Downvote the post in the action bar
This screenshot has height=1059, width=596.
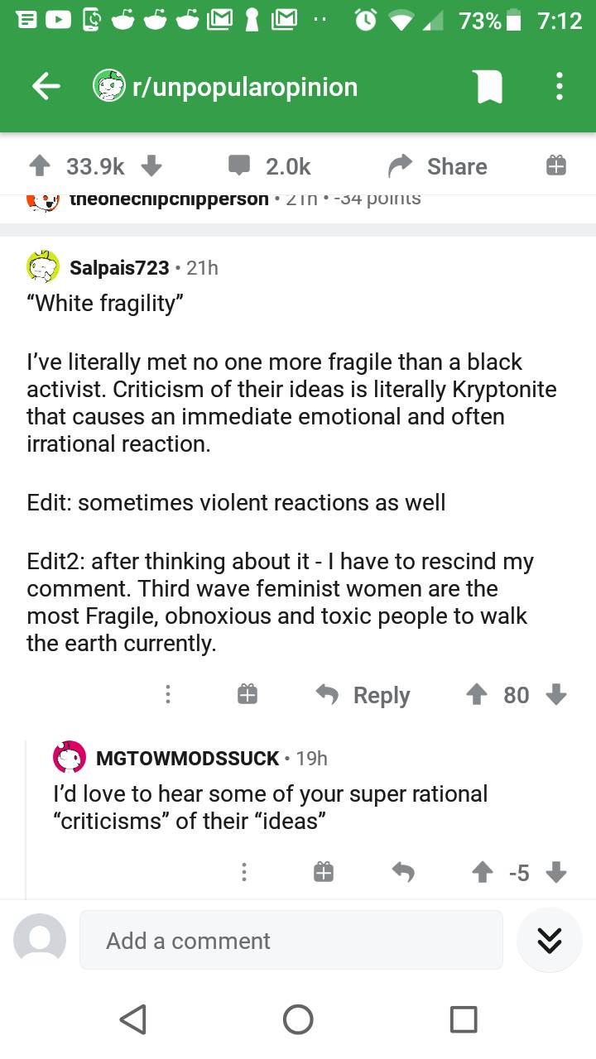(151, 166)
